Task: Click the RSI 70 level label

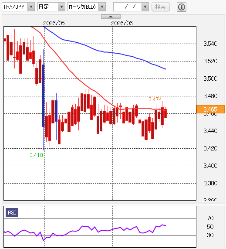Action: (210, 218)
